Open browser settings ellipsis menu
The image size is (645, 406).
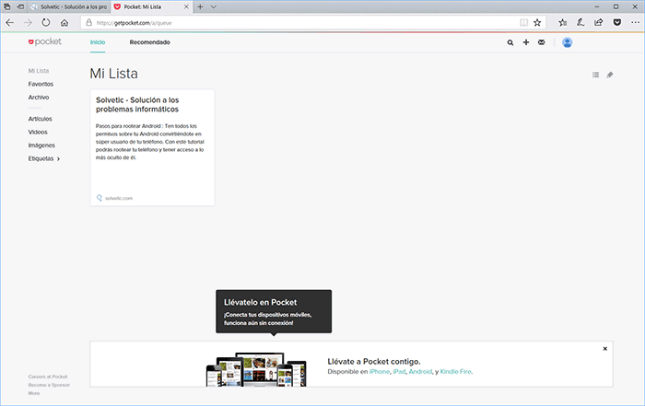click(635, 23)
